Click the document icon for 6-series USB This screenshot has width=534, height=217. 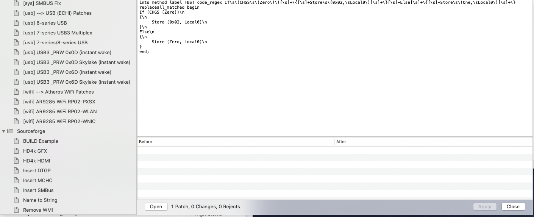click(x=16, y=23)
